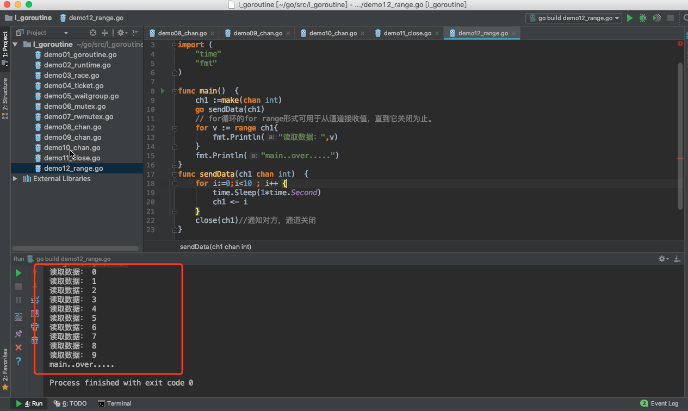Switch to demo10_chan.go editor tab

(x=332, y=33)
